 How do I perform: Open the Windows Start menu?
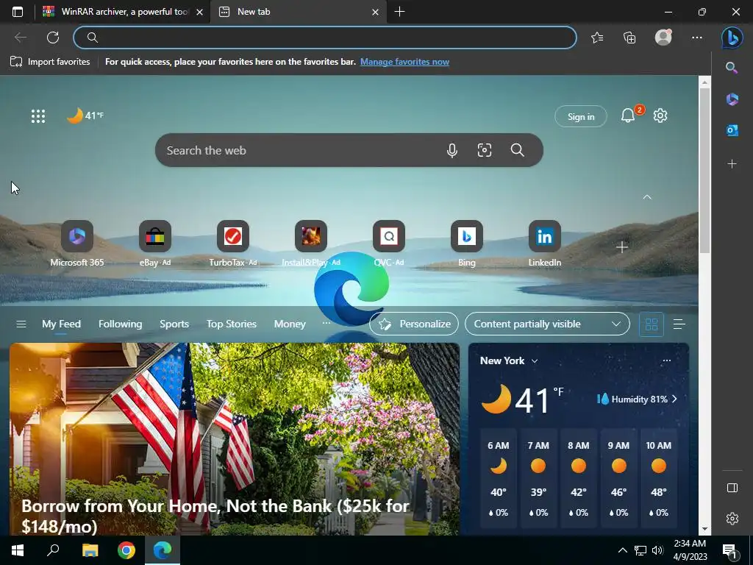(18, 550)
